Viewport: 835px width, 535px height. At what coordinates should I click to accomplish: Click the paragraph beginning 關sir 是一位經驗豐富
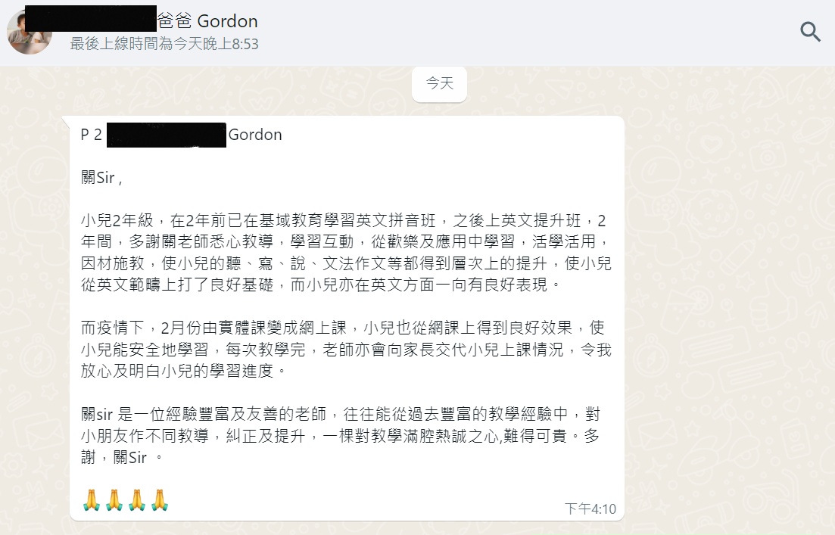341,435
